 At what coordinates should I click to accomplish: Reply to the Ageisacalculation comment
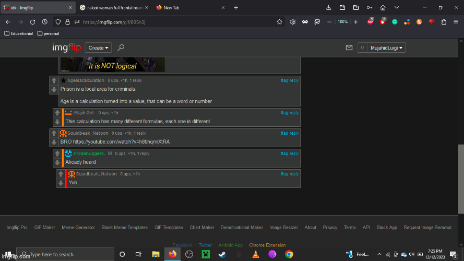(x=294, y=80)
